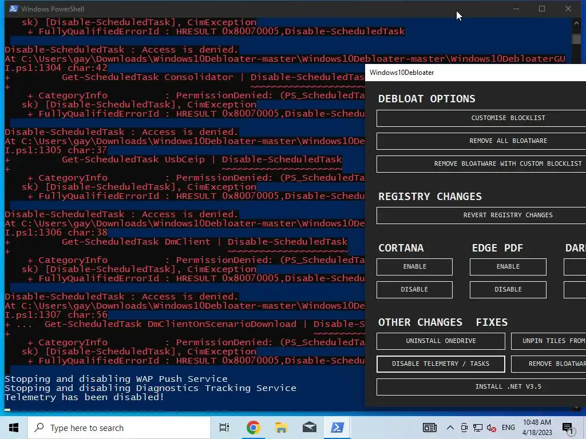Click Disable under Cortana
The width and height of the screenshot is (586, 439).
(x=414, y=289)
